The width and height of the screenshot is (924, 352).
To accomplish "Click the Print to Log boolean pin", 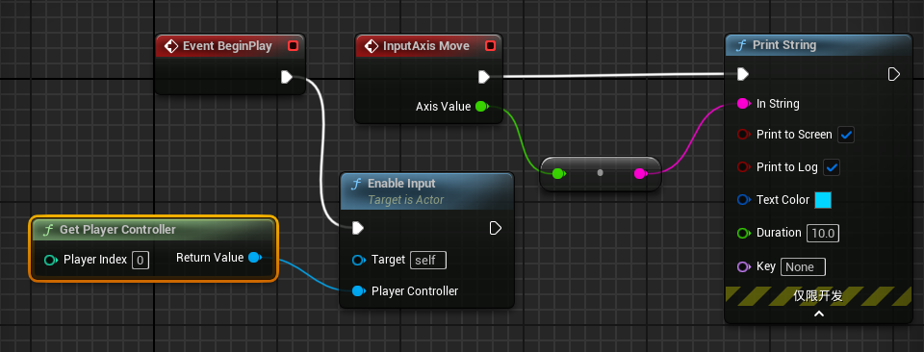I will [743, 167].
